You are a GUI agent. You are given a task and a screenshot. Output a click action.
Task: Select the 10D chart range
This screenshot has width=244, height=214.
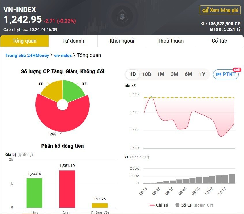[x=147, y=74]
